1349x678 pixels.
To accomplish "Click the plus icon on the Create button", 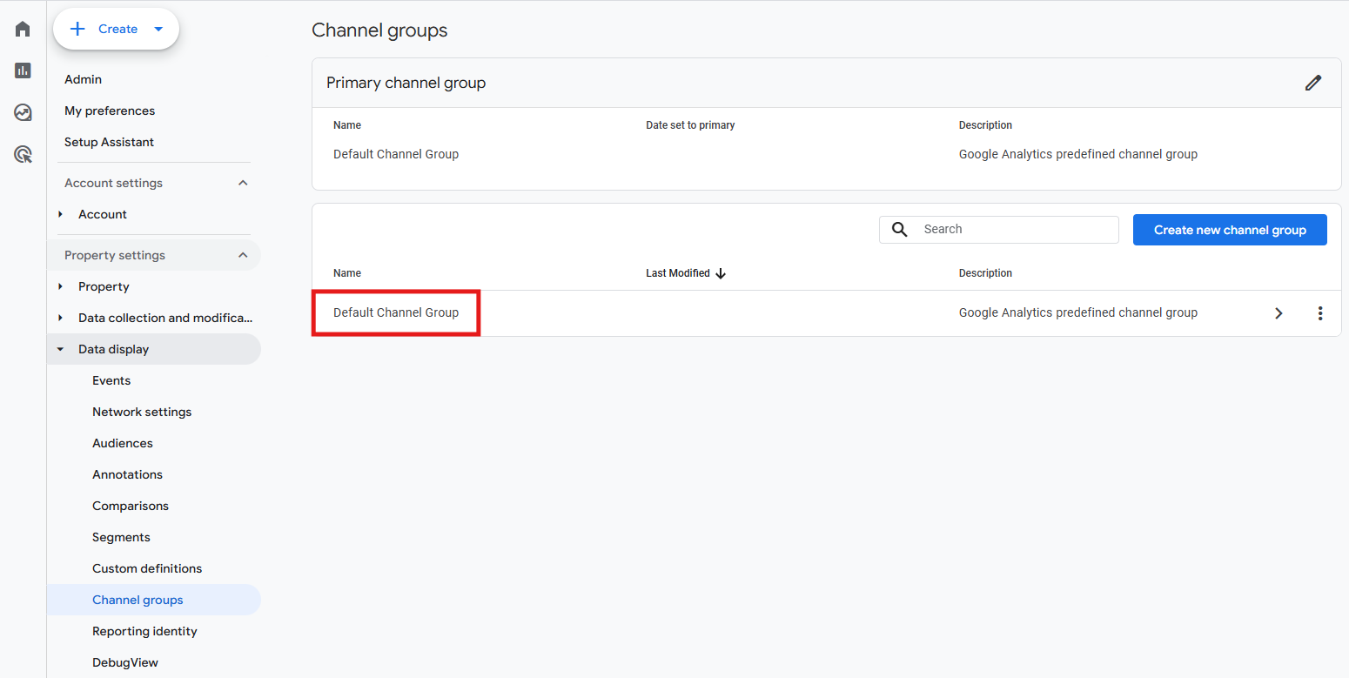I will point(77,29).
